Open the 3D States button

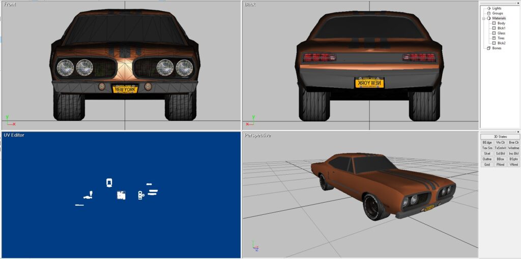pos(500,137)
